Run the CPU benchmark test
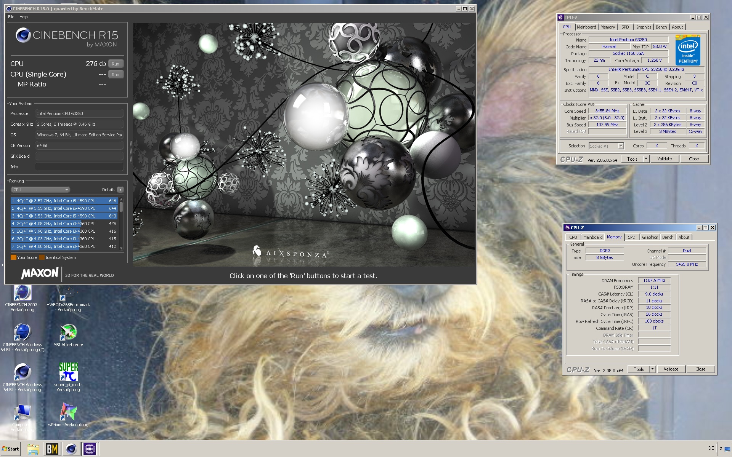This screenshot has width=732, height=457. tap(116, 64)
